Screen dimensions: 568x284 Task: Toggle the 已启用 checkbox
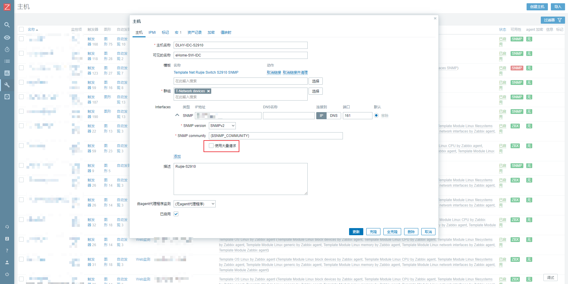pyautogui.click(x=176, y=214)
